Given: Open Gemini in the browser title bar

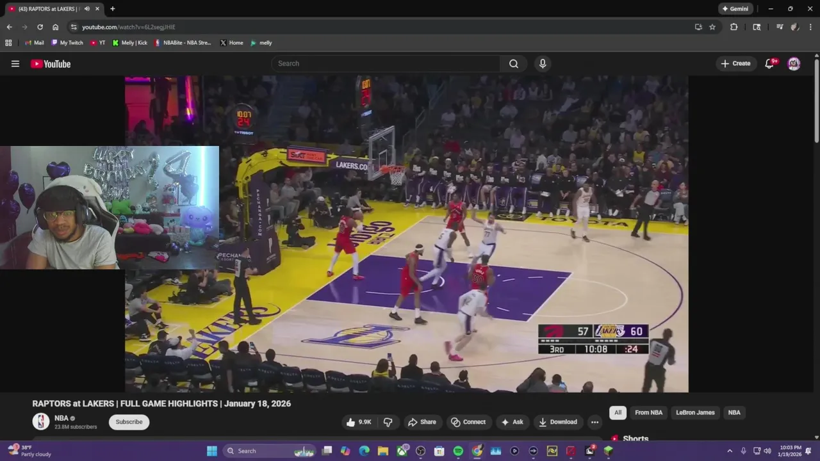Looking at the screenshot, I should click(735, 9).
